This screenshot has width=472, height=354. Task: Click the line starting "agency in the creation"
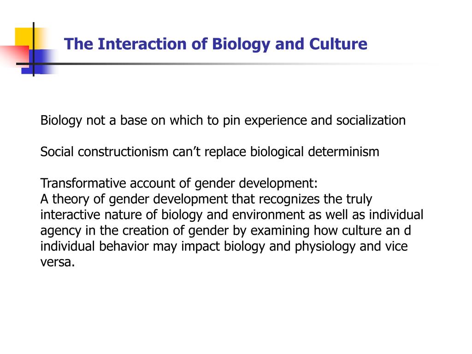point(225,230)
